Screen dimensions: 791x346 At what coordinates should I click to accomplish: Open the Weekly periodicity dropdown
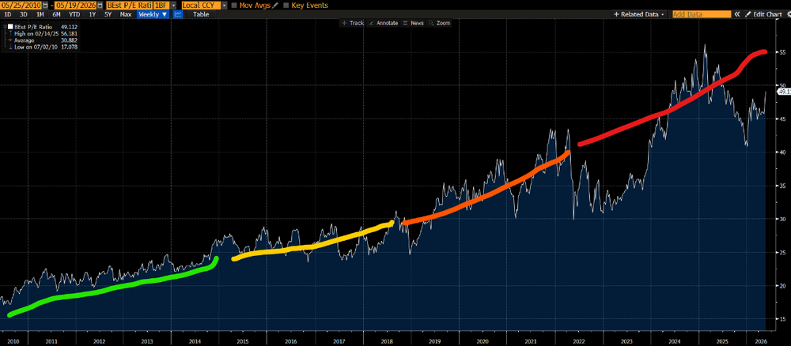point(153,14)
